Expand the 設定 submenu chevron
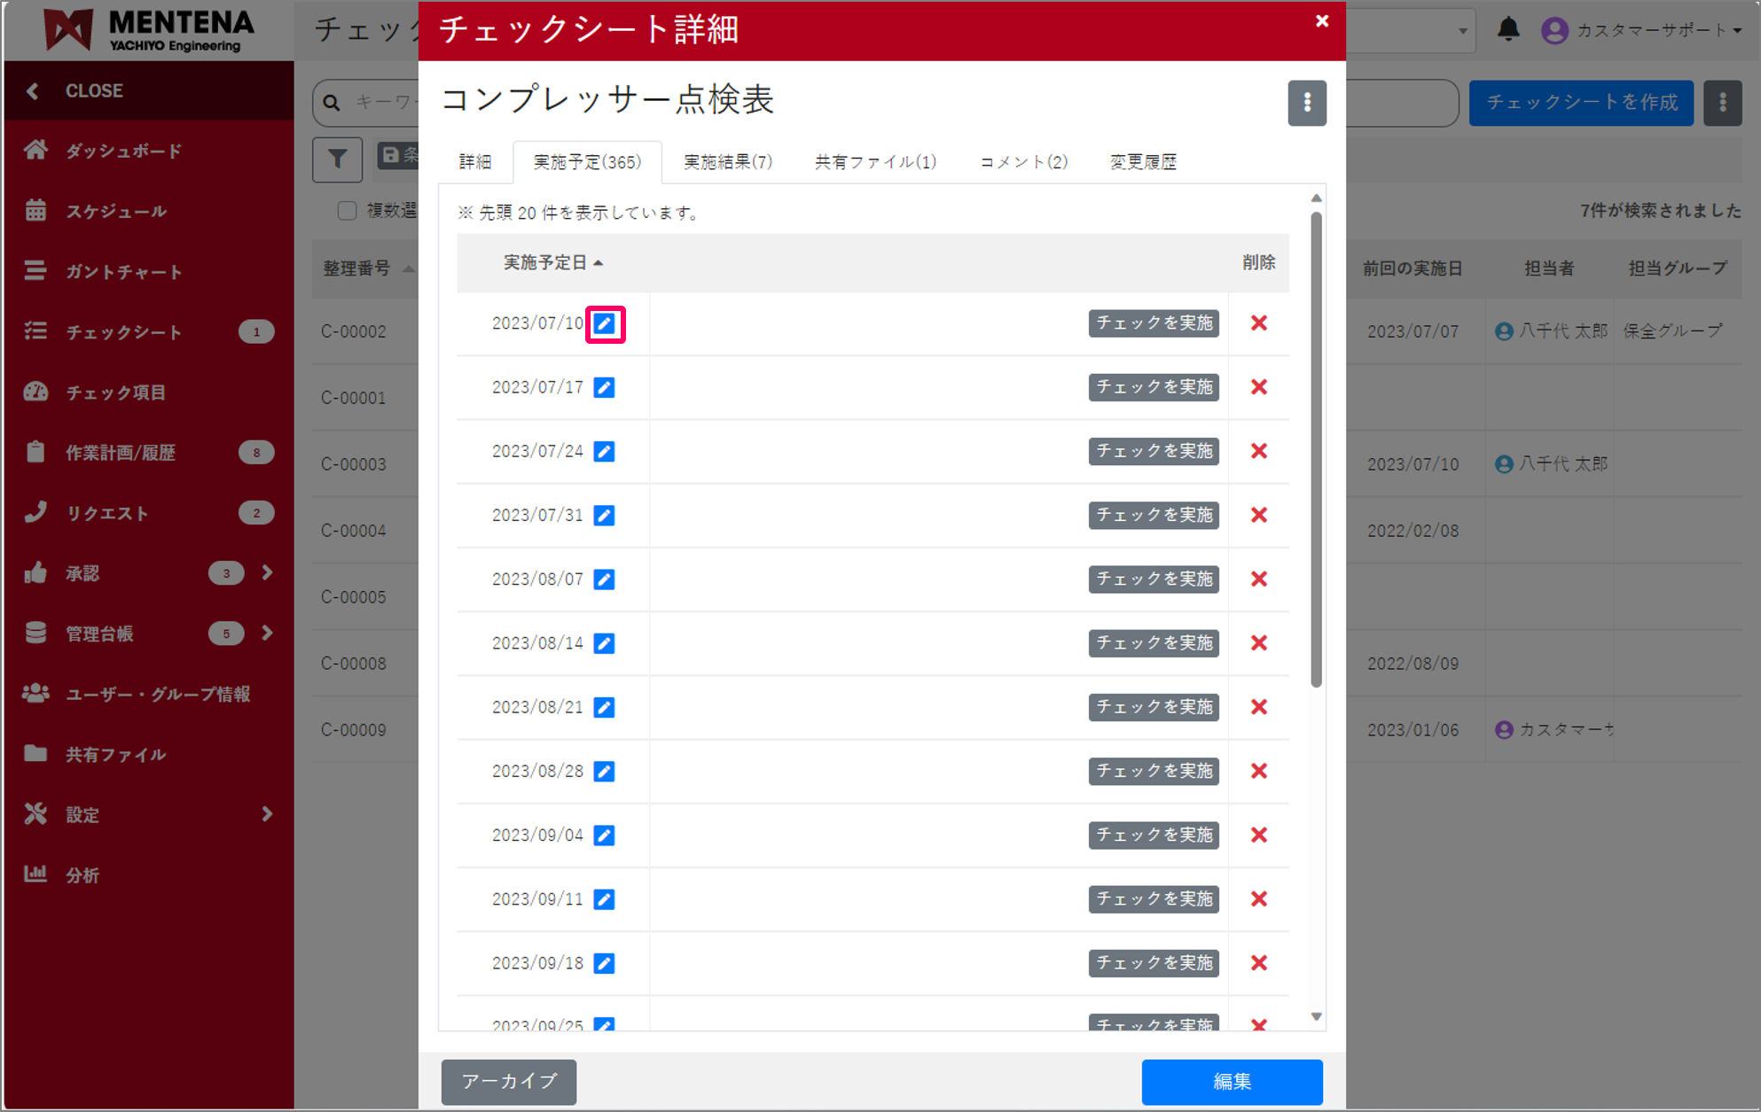The height and width of the screenshot is (1112, 1761). click(x=268, y=814)
